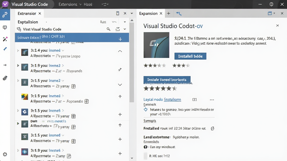The image size is (287, 161).
Task: Click the download arrow on the highlighted blue row
Action: (x=120, y=39)
